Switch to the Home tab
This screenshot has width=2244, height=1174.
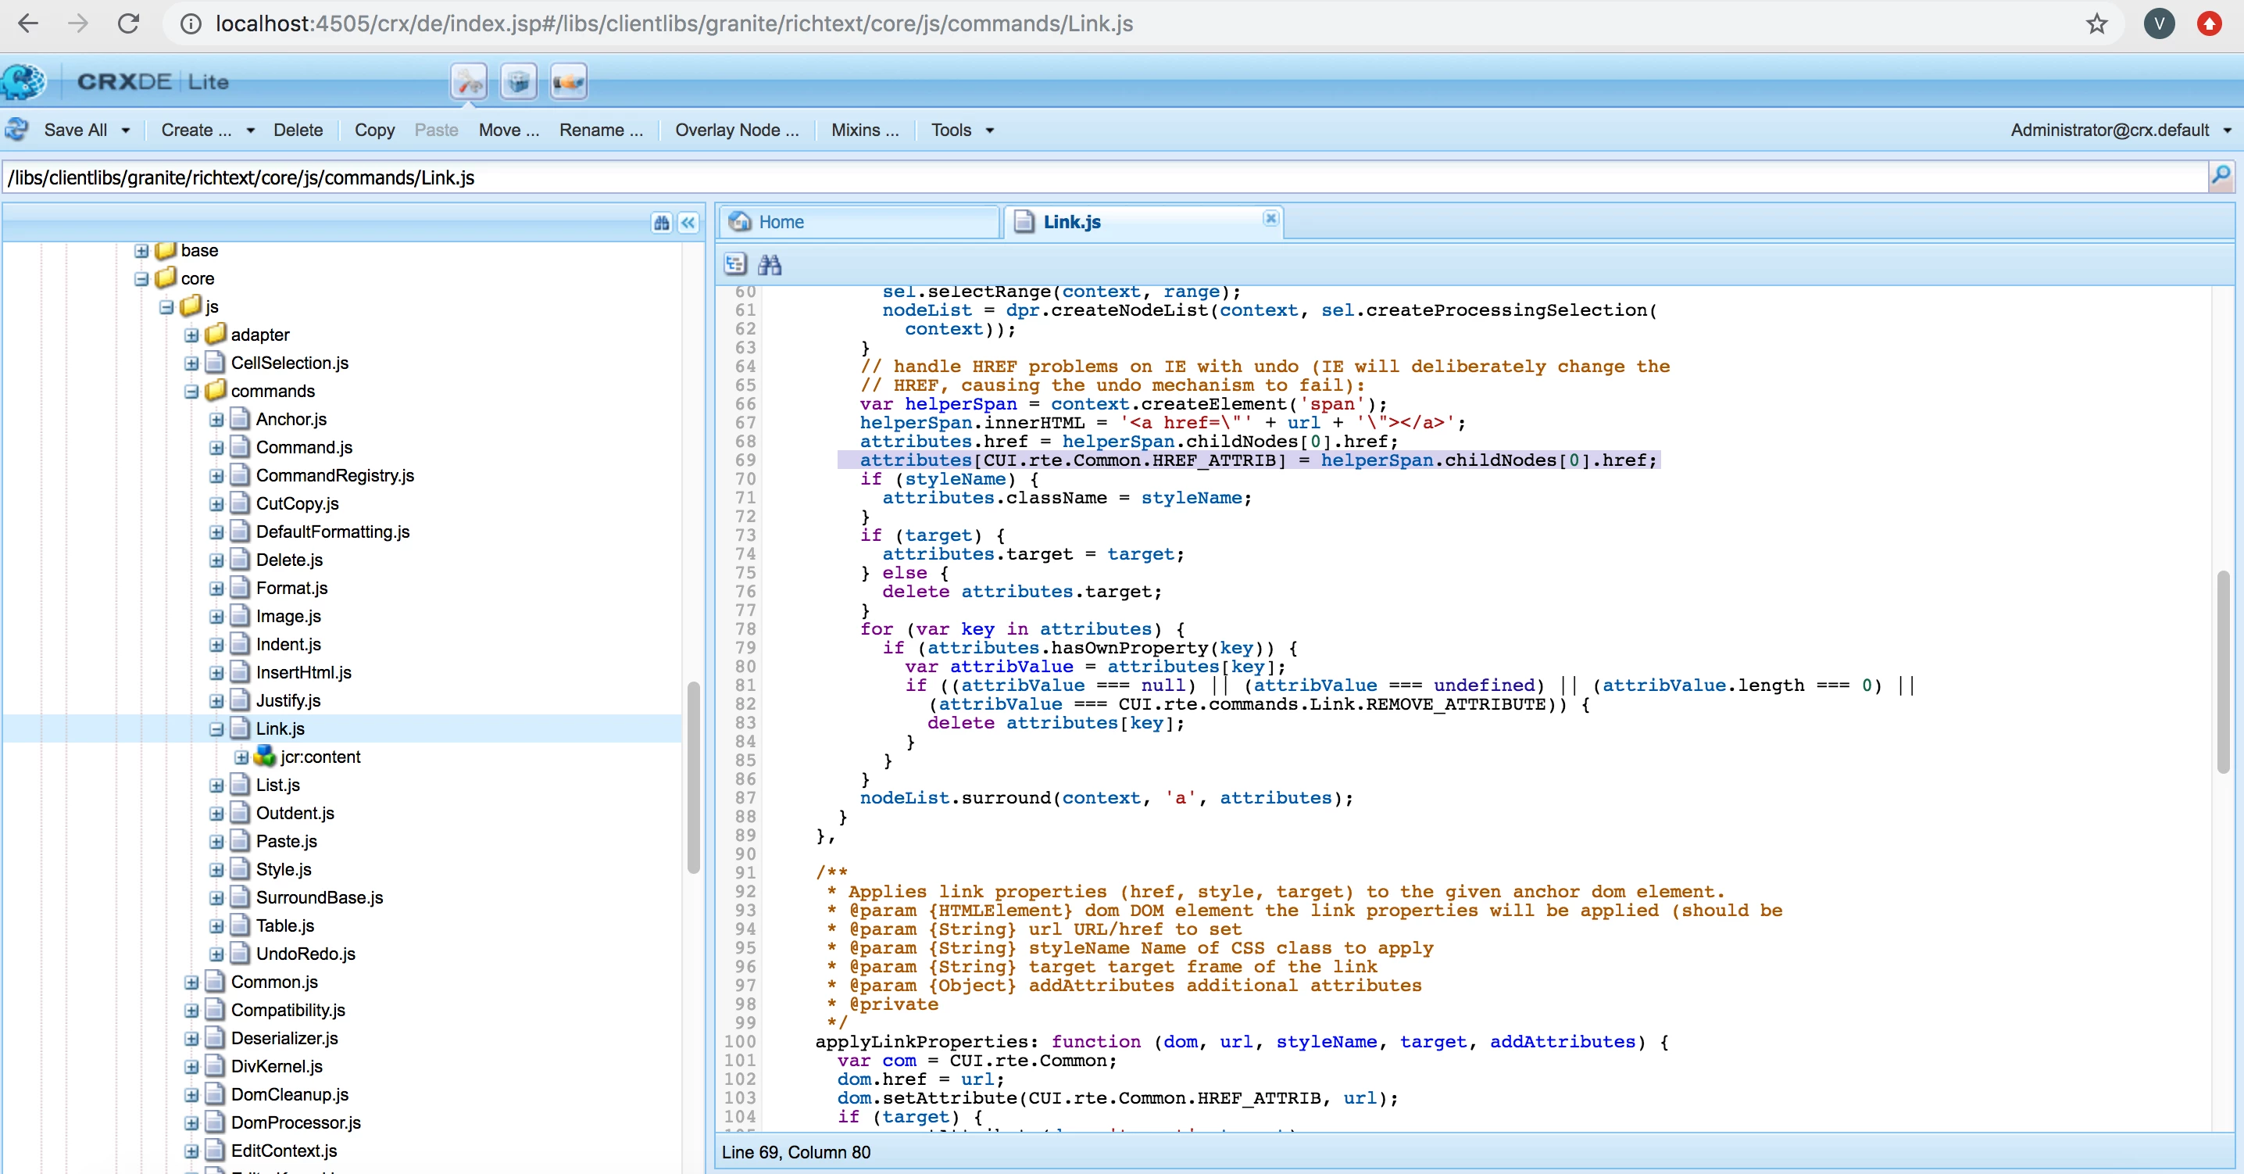[781, 222]
